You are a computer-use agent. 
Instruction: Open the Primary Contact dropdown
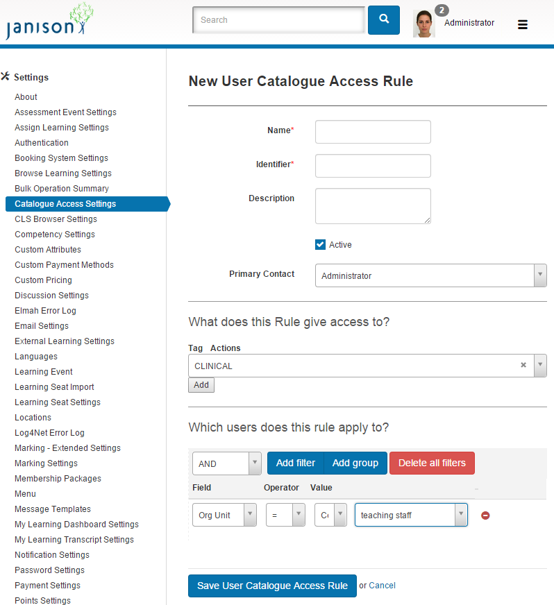point(540,275)
